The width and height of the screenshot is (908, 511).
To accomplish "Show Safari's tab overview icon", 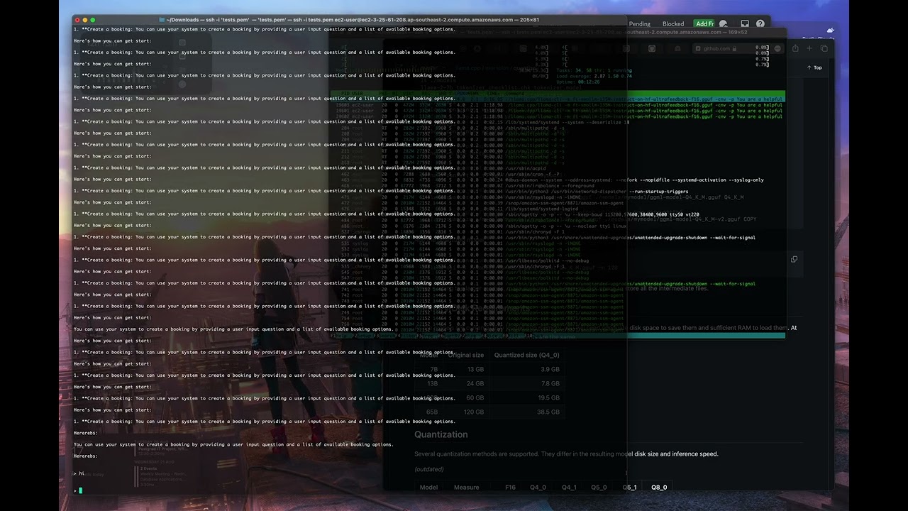I will tap(824, 48).
